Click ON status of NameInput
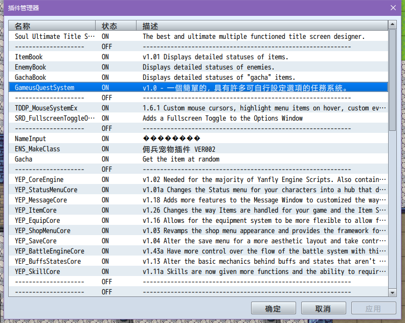Screen dimensions: 405x323 (105, 139)
